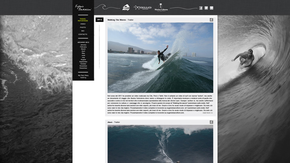Go to the Video section

(x=83, y=24)
